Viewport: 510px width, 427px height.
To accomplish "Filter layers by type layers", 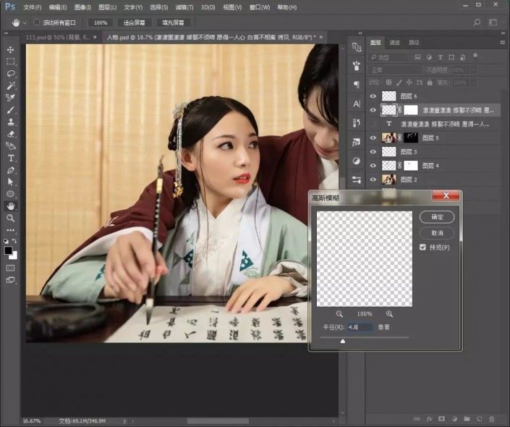I will (x=441, y=57).
